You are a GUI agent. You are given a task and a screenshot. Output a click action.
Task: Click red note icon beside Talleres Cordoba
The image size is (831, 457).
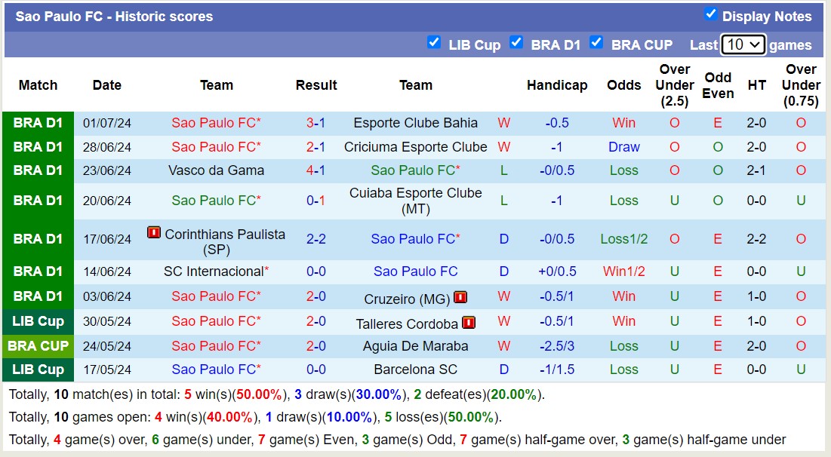[469, 321]
